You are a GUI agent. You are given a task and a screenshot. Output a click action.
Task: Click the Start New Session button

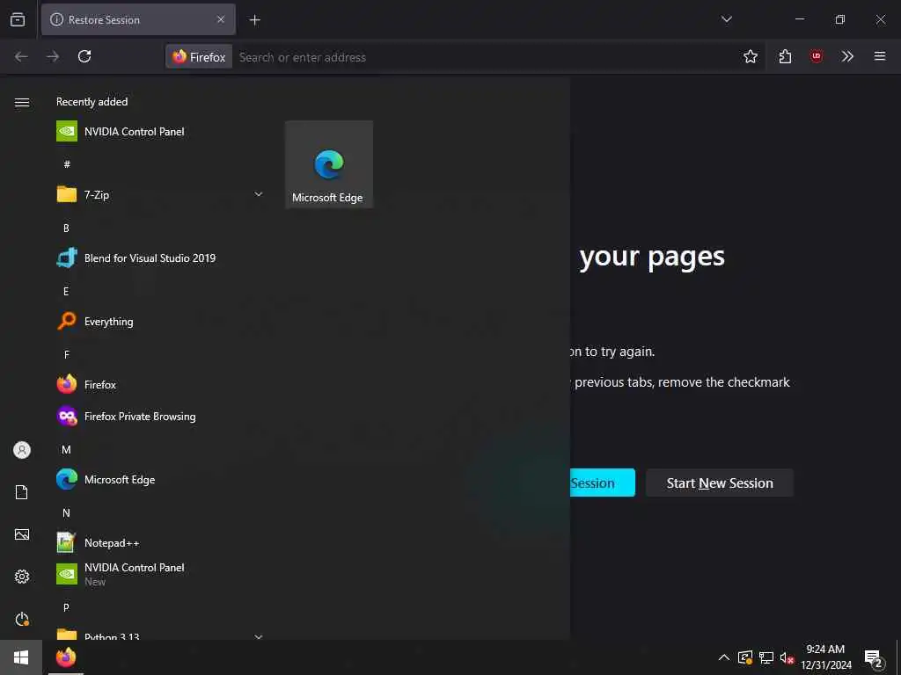tap(720, 483)
